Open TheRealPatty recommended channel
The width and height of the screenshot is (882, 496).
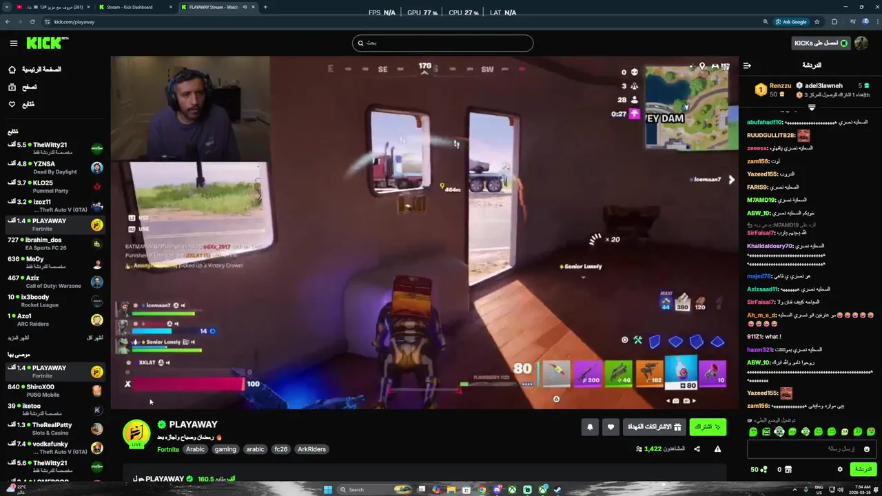click(54, 428)
